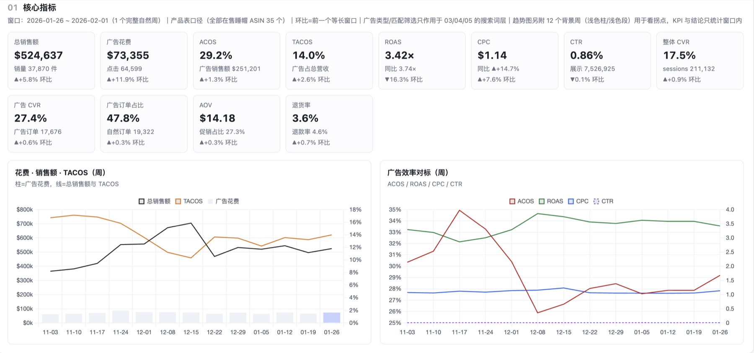Click the 广告订单占比 47.8% value
754x353 pixels.
123,118
